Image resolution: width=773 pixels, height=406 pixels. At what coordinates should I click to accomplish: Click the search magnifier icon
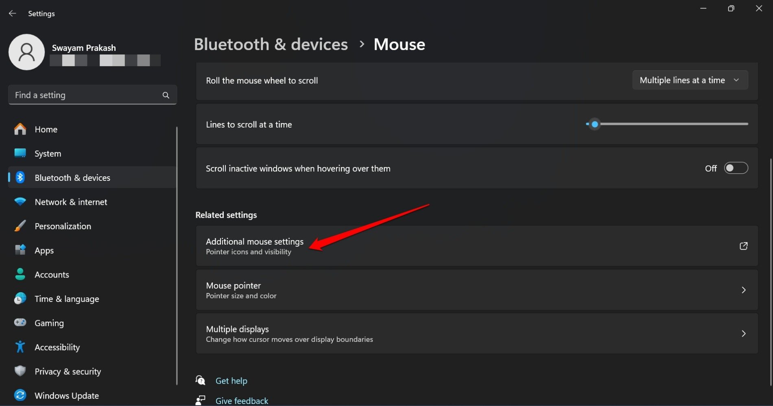point(166,95)
